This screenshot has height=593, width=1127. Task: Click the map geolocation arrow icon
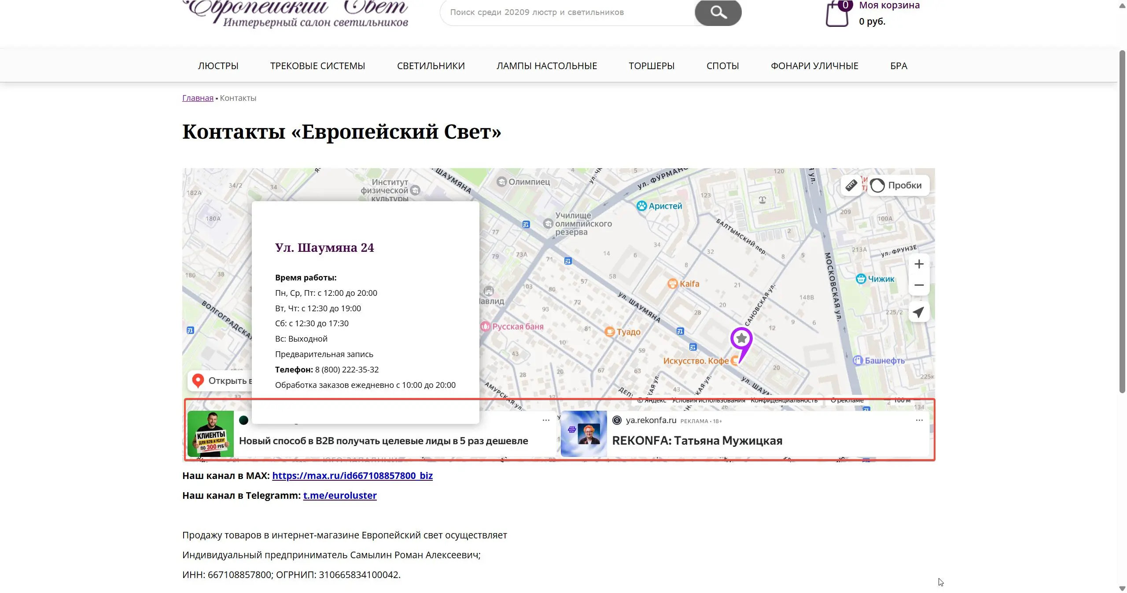pyautogui.click(x=919, y=312)
